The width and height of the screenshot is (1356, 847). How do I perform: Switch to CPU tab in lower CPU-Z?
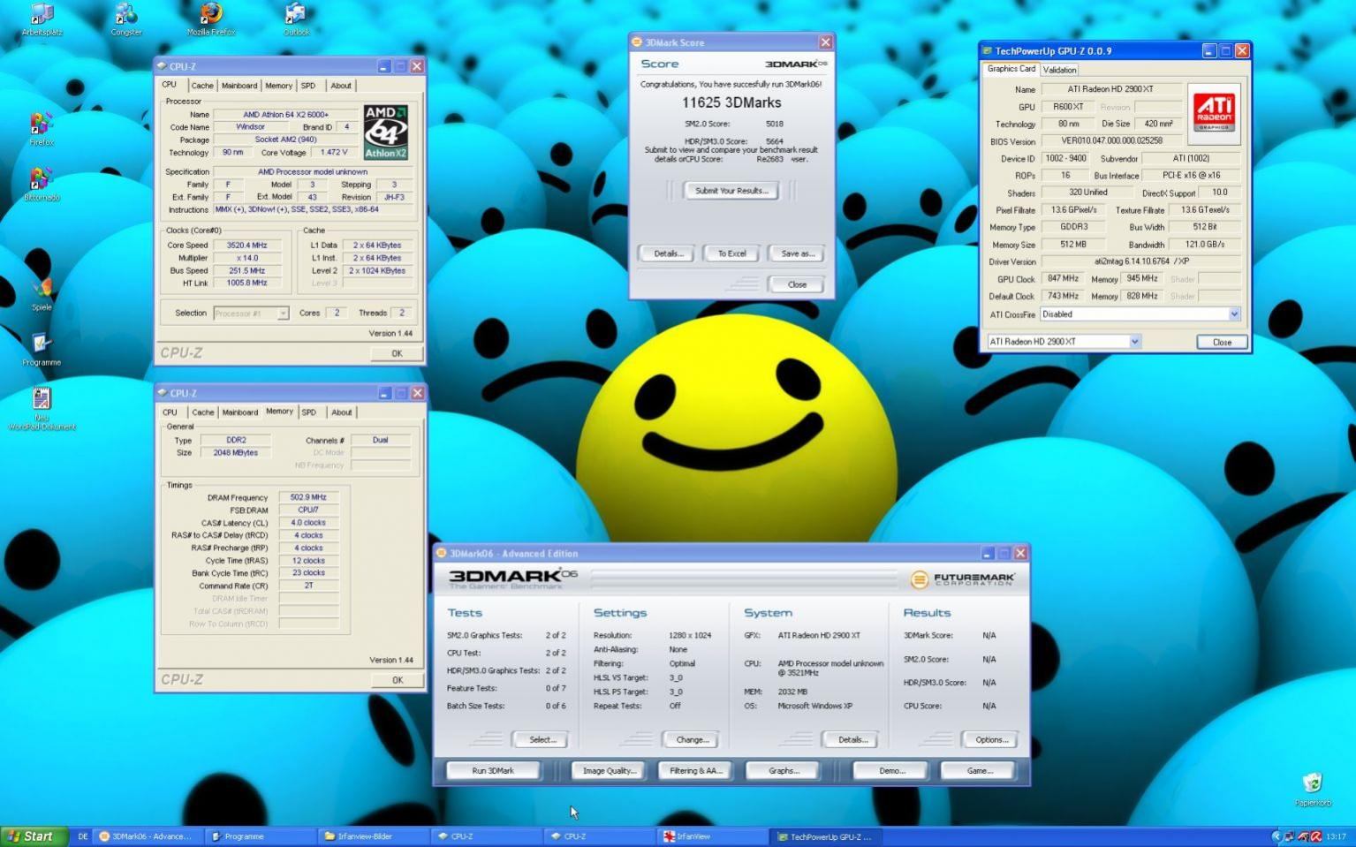click(170, 412)
